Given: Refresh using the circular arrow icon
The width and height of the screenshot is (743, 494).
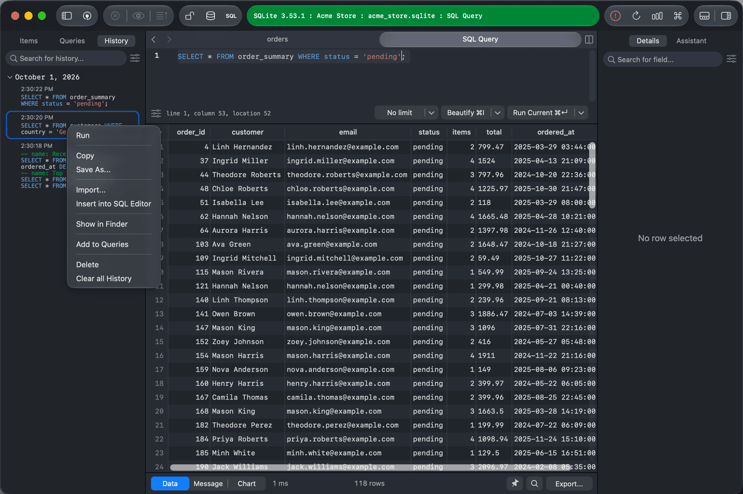Looking at the screenshot, I should (x=636, y=16).
